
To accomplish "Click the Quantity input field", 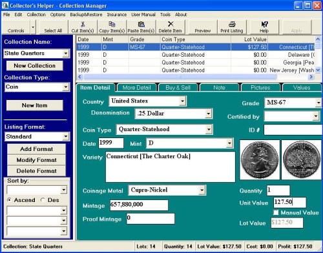I will click(x=278, y=190).
